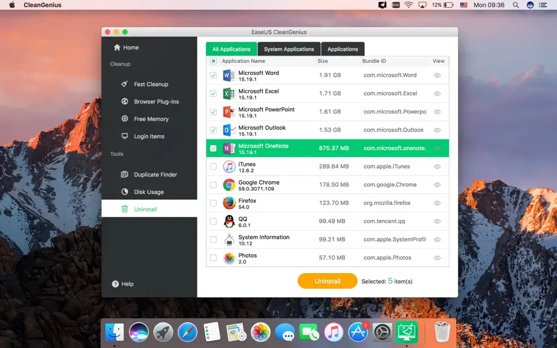The height and width of the screenshot is (348, 557).
Task: Switch to System Applications tab
Action: pyautogui.click(x=289, y=49)
